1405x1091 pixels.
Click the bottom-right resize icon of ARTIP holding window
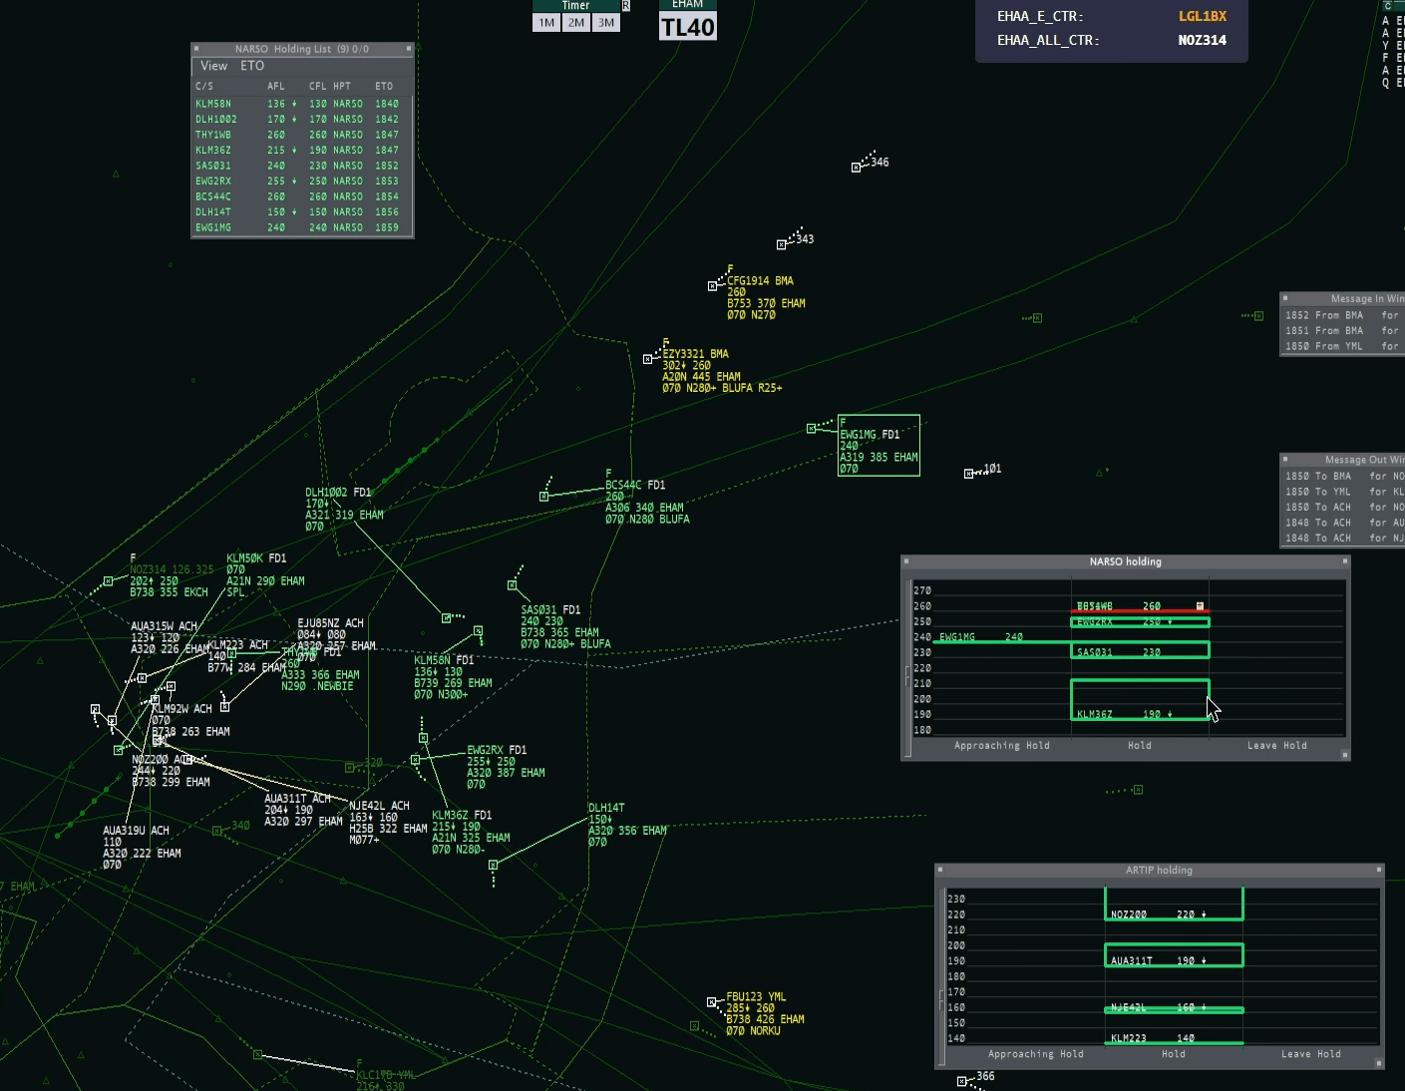pyautogui.click(x=1379, y=1063)
